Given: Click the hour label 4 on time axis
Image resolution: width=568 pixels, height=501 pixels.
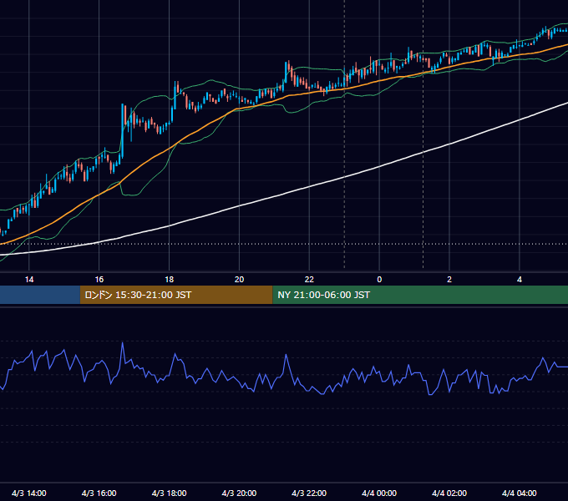Looking at the screenshot, I should [x=519, y=280].
